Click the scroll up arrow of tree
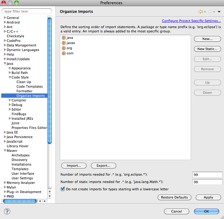The image size is (224, 219). (50, 191)
